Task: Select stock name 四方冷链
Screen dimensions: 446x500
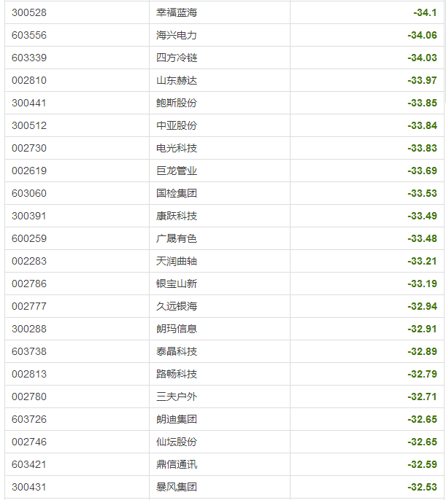Action: click(x=177, y=58)
